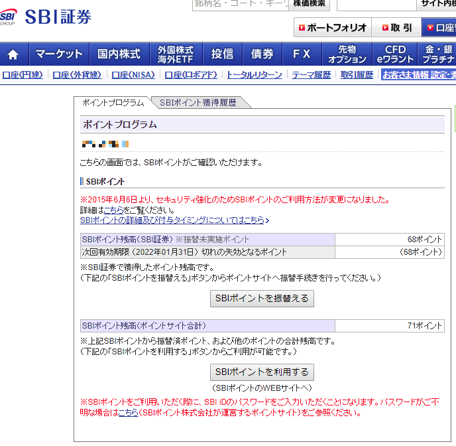Open the CFD eワラント menu
The image size is (456, 446).
coord(395,54)
